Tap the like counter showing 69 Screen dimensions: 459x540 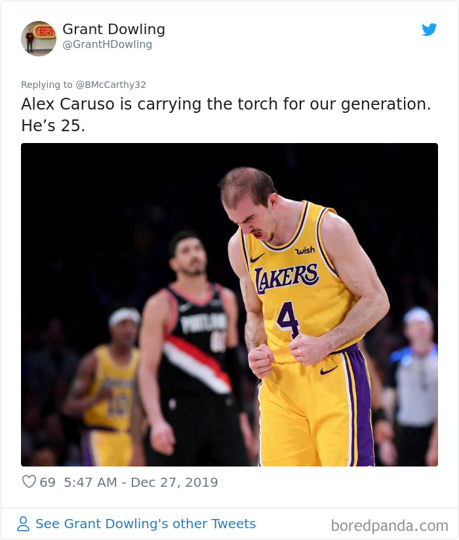(x=46, y=482)
